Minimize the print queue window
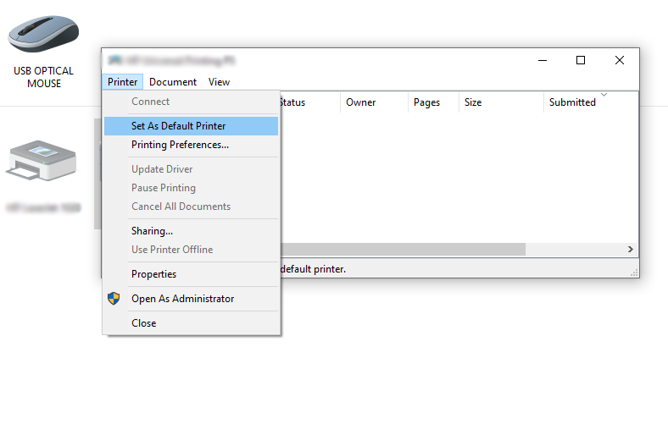Image resolution: width=668 pixels, height=424 pixels. [x=543, y=60]
